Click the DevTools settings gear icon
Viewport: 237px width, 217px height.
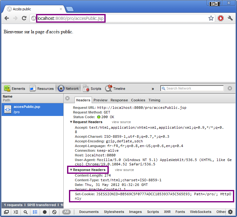coord(230,212)
